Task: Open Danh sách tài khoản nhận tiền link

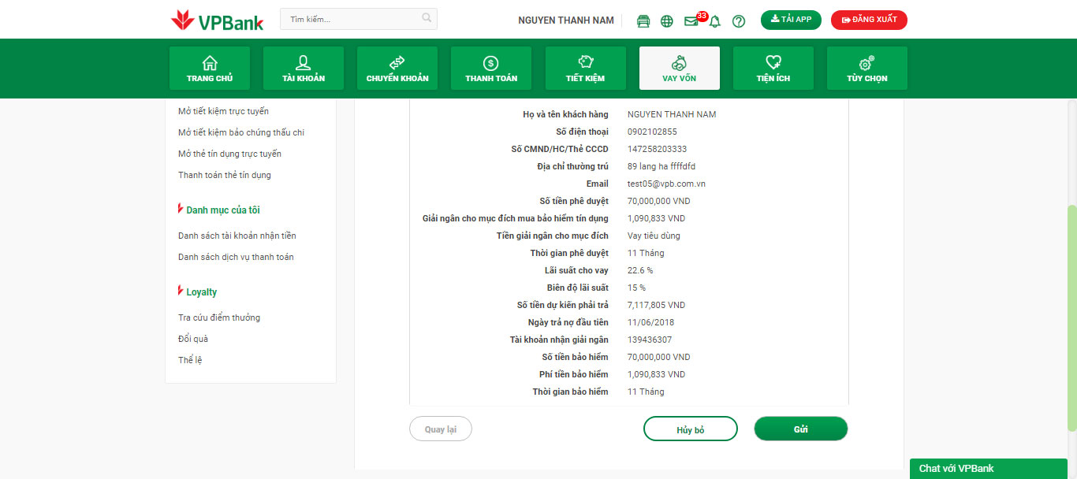Action: [237, 236]
